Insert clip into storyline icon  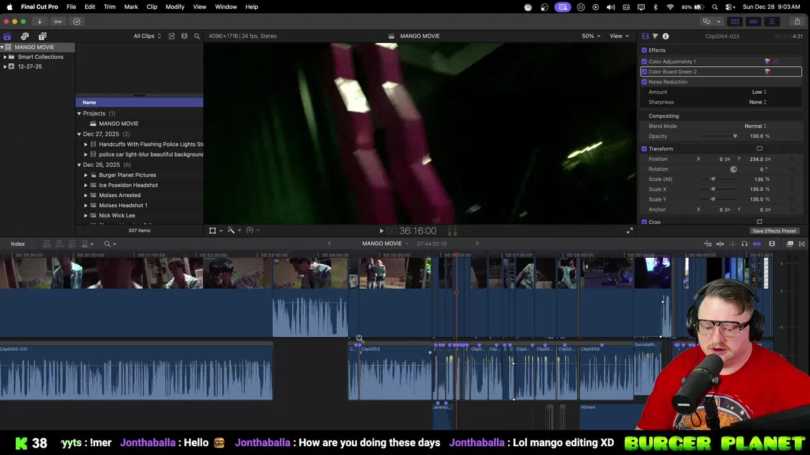[59, 244]
